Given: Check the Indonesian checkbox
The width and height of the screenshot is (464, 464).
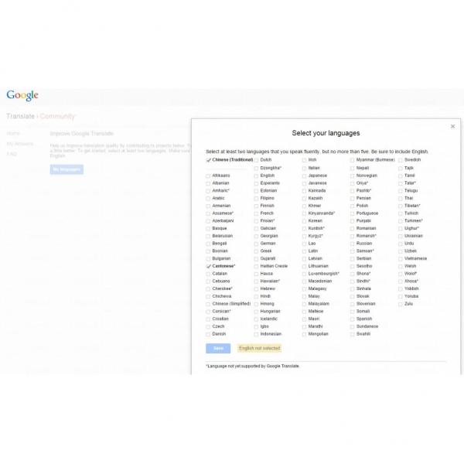Looking at the screenshot, I should 256,334.
